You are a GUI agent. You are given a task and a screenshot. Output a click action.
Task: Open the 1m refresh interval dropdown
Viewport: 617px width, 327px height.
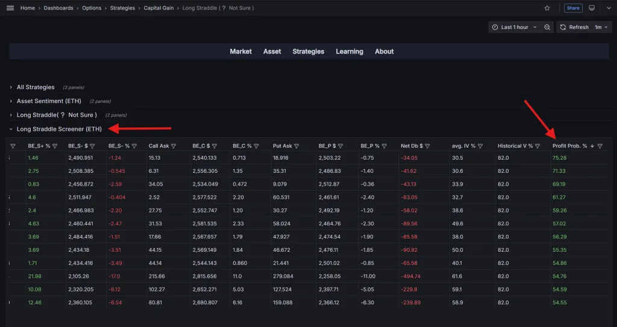[x=602, y=27]
